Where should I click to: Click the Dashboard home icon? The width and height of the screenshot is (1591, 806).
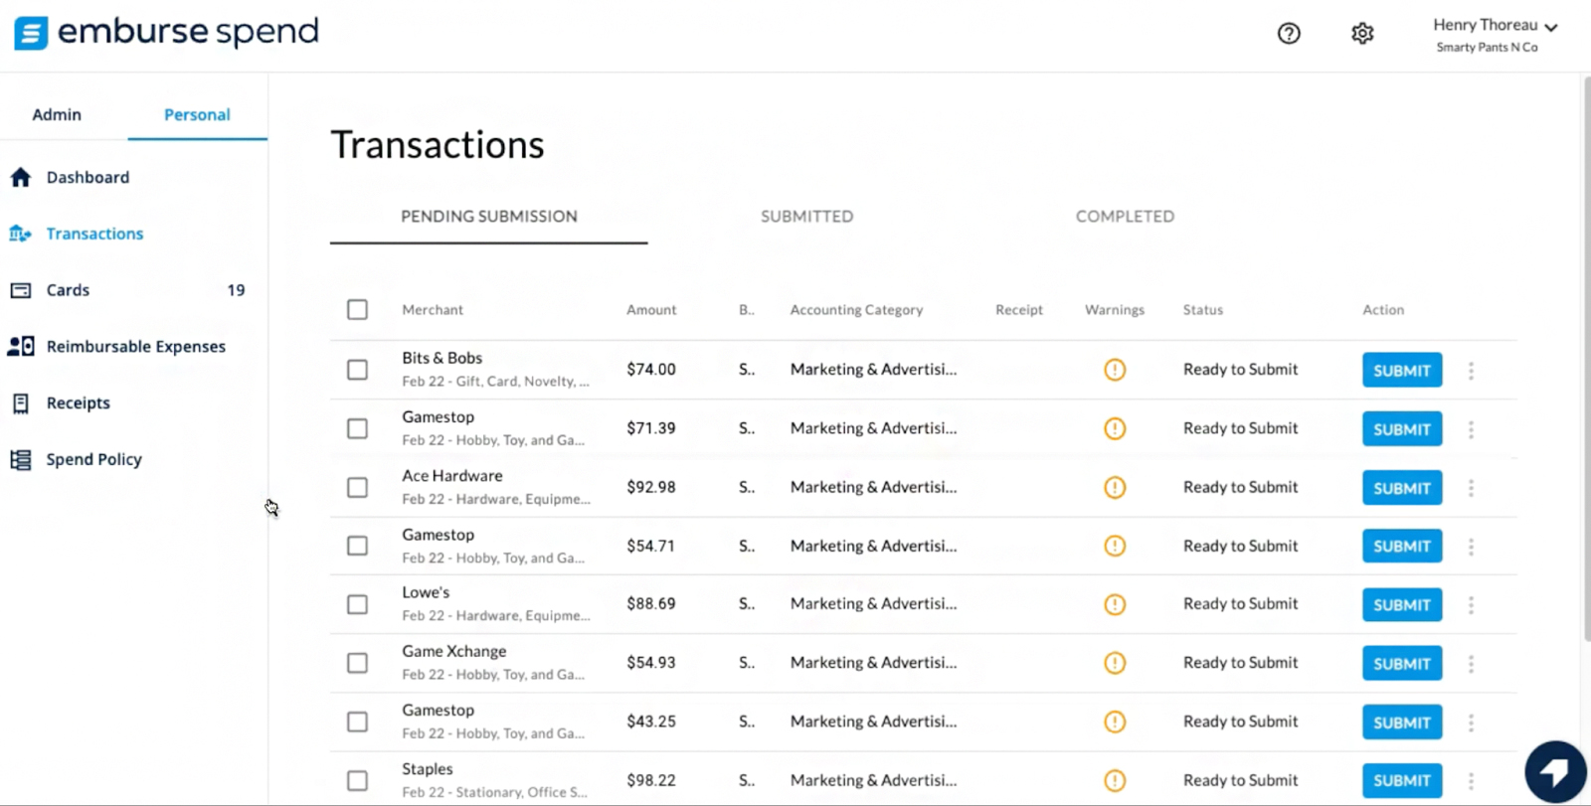pyautogui.click(x=21, y=177)
